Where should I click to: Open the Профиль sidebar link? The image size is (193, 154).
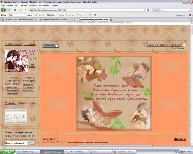[13, 78]
